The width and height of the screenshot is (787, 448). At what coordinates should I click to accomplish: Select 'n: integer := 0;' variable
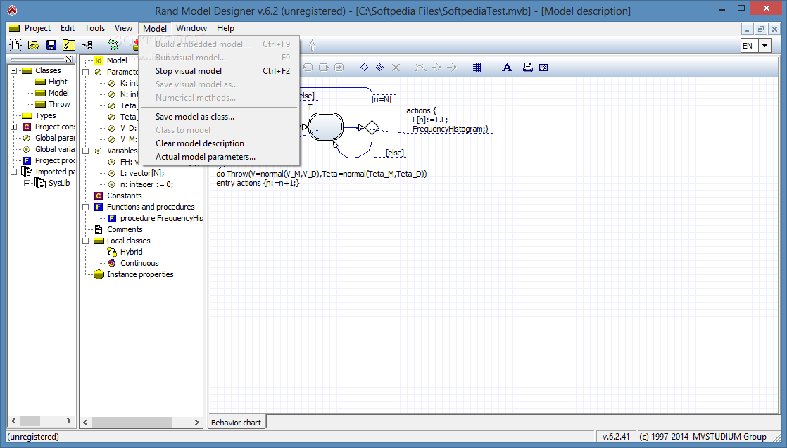(x=146, y=184)
